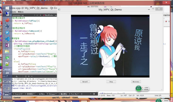
Task: Select the 4 编译输出 tab
Action: [x=41, y=94]
